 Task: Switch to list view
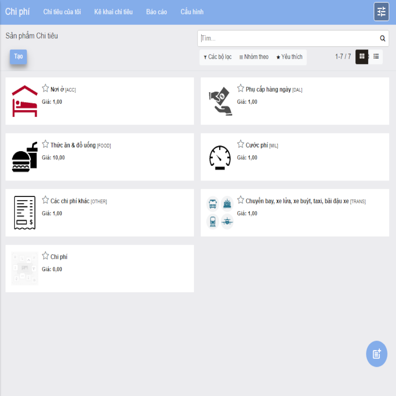pos(376,56)
